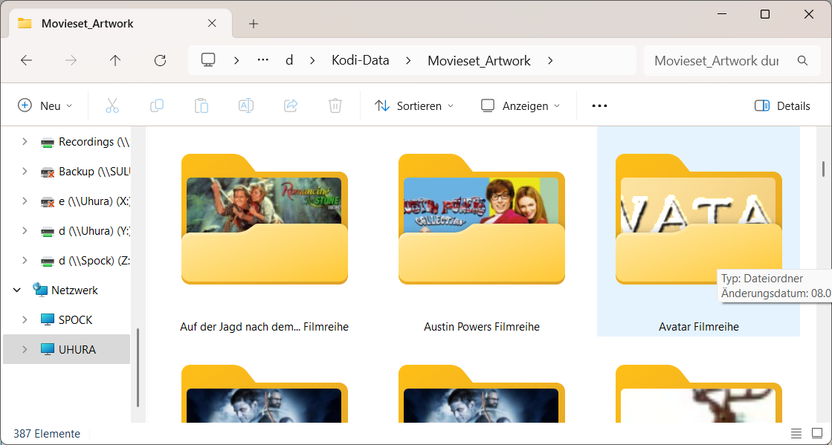Expand the SPOCK tree node
The height and width of the screenshot is (445, 832).
pos(25,320)
